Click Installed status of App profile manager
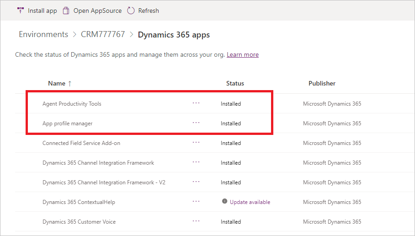The height and width of the screenshot is (236, 415). tap(231, 123)
